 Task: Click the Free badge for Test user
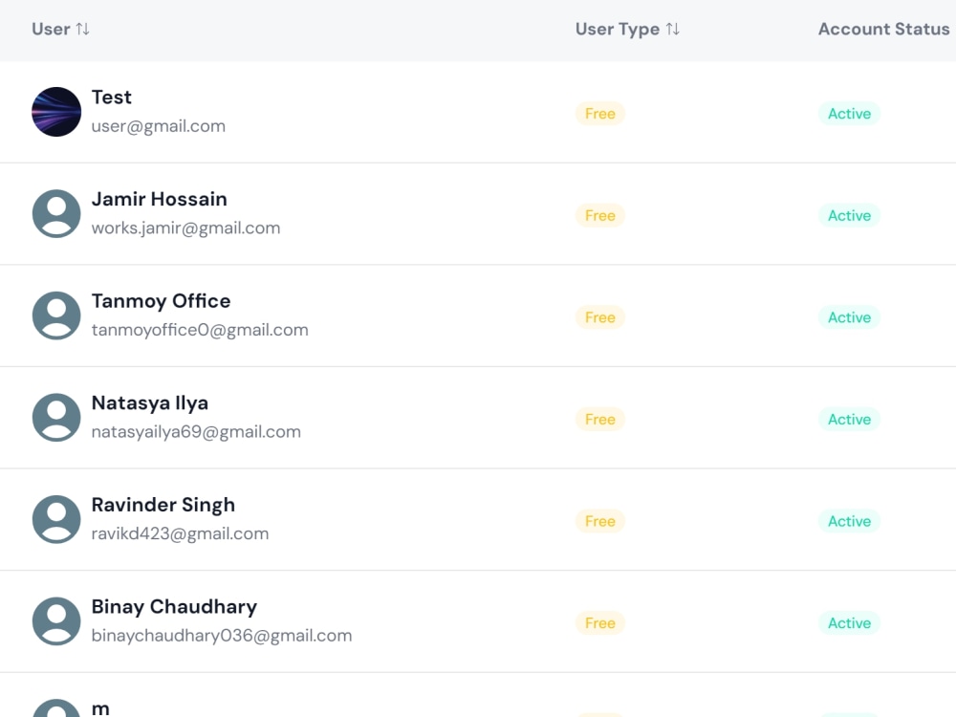(600, 114)
